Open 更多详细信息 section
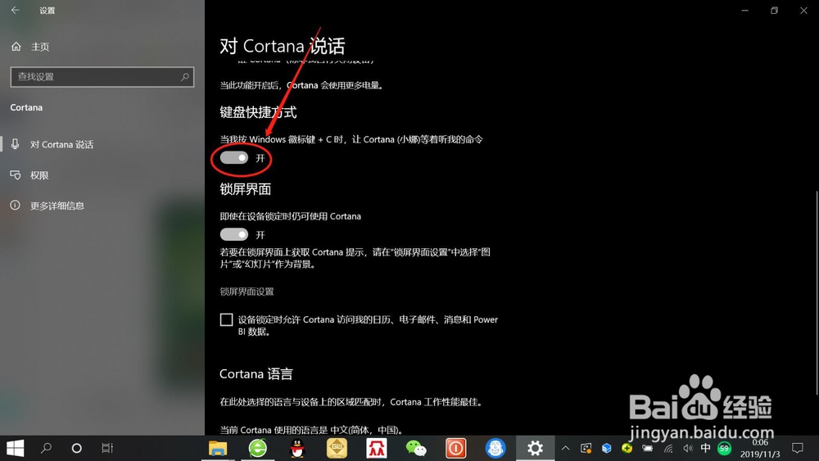Image resolution: width=819 pixels, height=461 pixels. point(48,206)
